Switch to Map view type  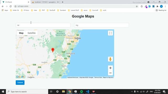pyautogui.click(x=21, y=33)
